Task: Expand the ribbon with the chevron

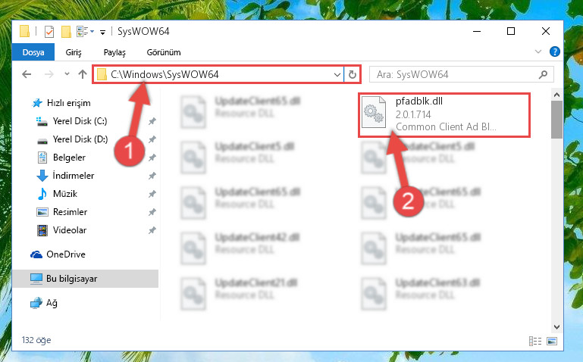Action: click(x=538, y=51)
